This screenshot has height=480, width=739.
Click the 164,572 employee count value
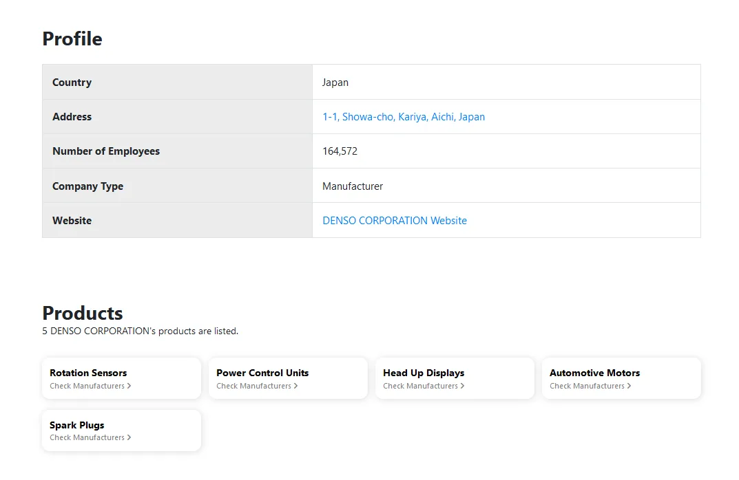click(340, 151)
